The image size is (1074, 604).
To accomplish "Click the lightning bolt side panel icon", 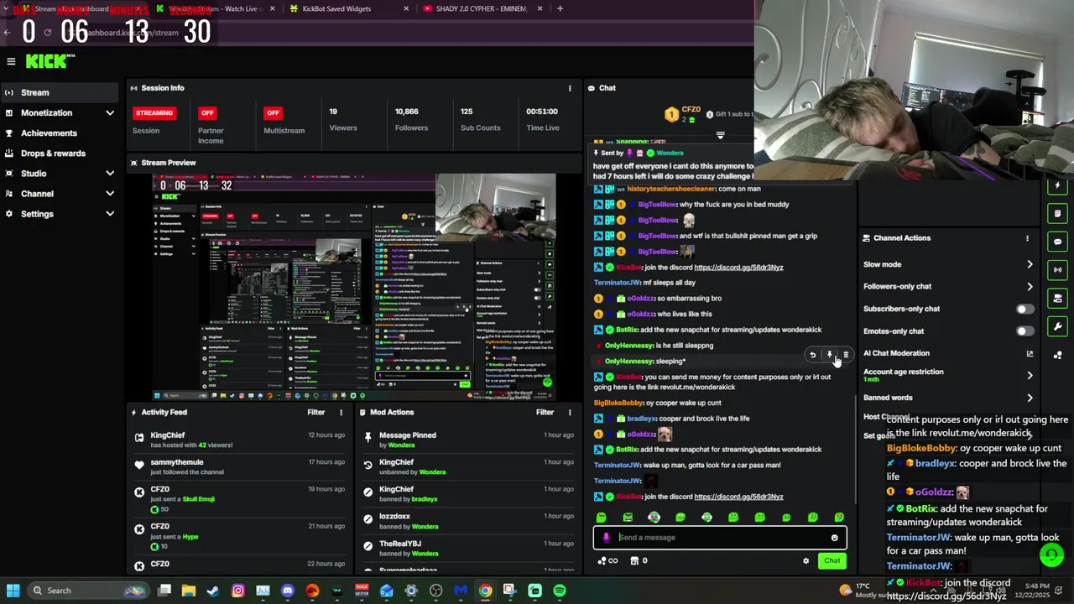I will pyautogui.click(x=1057, y=185).
